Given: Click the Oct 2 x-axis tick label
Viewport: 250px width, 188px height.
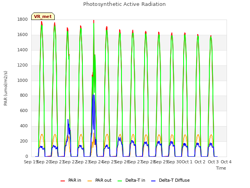Looking at the screenshot, I should point(200,162).
